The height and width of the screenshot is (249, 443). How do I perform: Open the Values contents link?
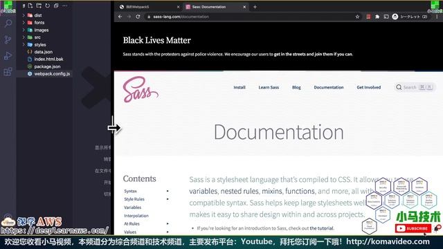click(130, 232)
